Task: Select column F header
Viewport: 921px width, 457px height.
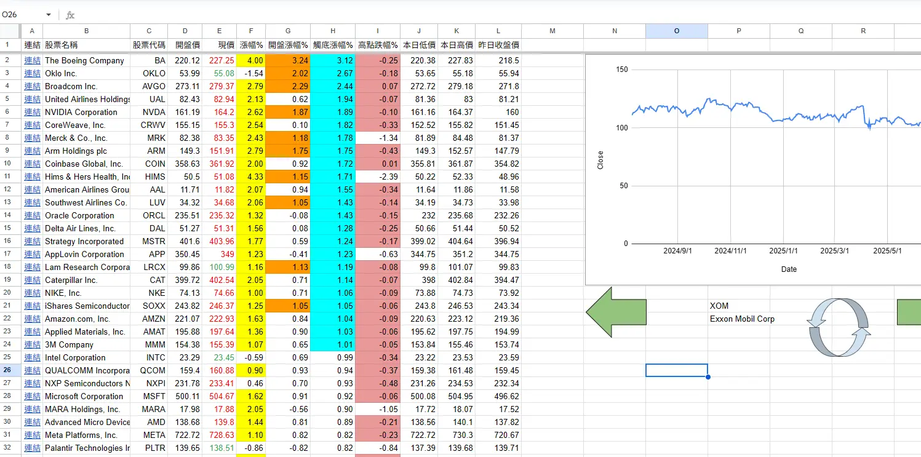Action: [251, 31]
